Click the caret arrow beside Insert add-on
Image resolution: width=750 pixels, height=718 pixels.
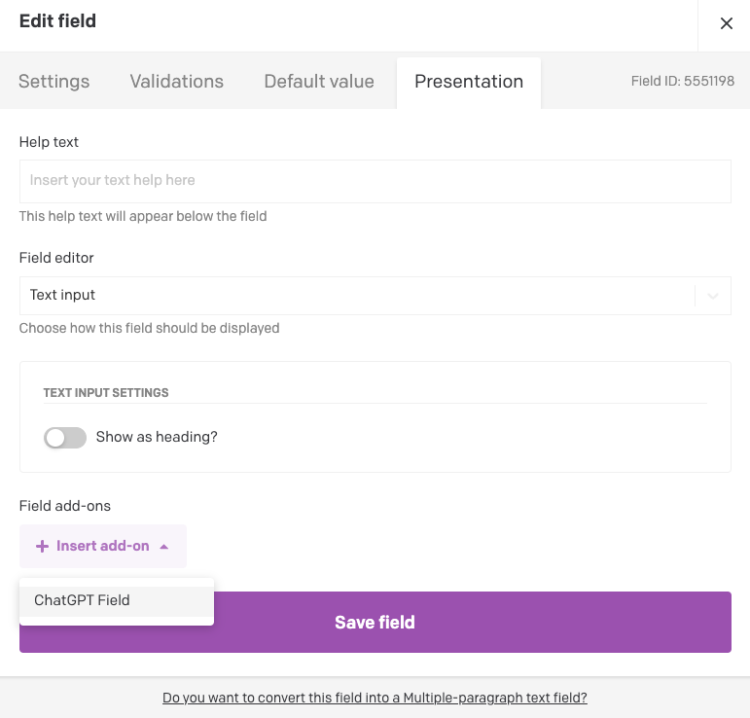(x=164, y=547)
